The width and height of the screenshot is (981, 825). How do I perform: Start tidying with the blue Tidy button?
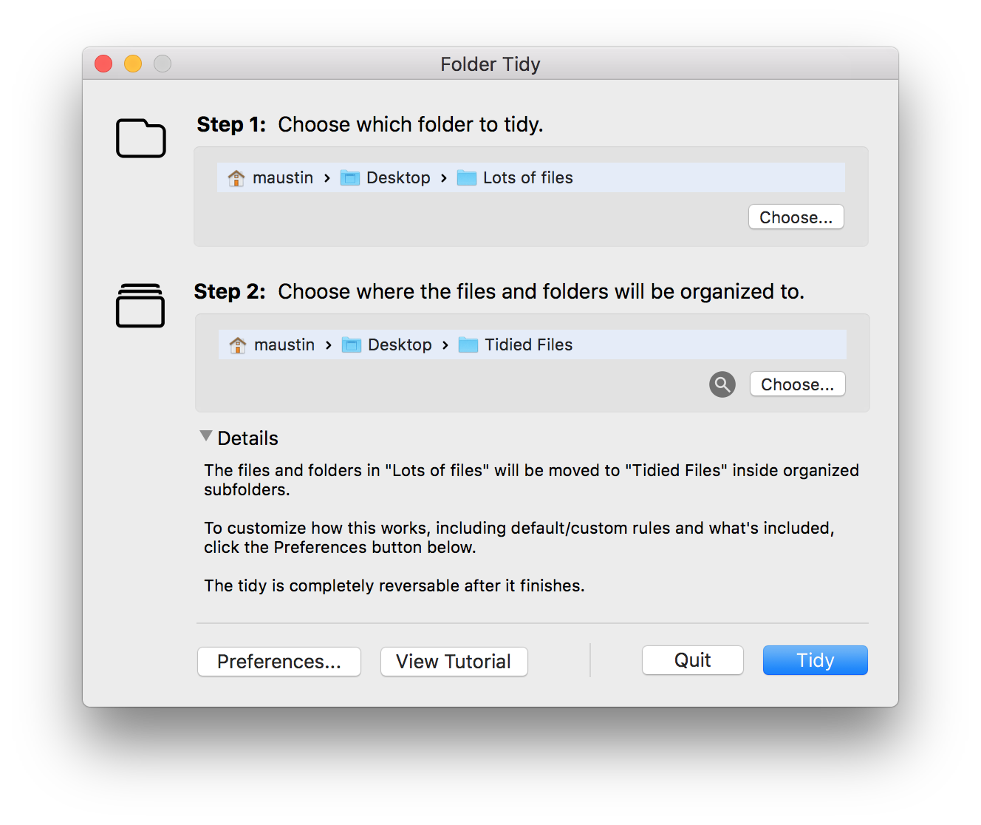816,660
